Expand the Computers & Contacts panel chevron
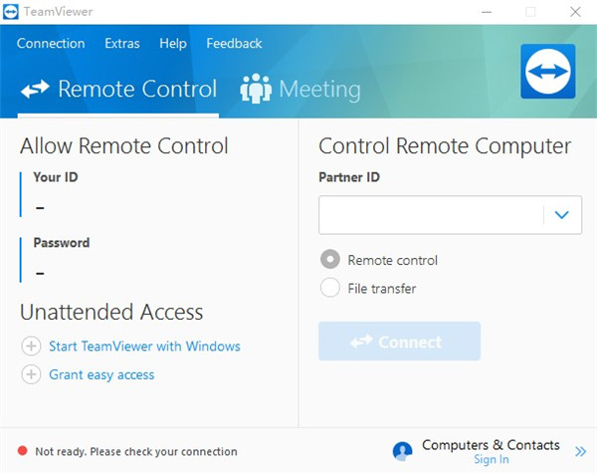This screenshot has width=597, height=474. [581, 452]
